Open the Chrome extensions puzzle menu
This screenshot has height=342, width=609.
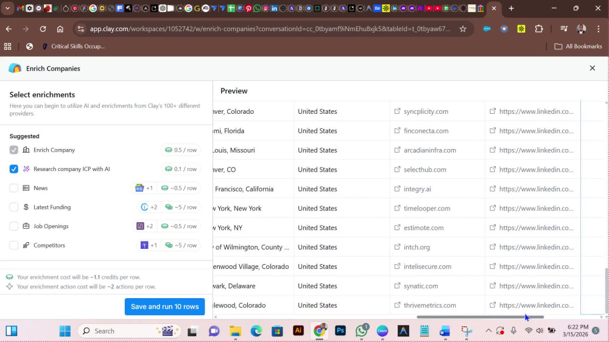coord(539,29)
